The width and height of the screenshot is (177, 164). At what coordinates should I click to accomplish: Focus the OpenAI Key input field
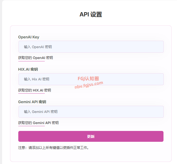pyautogui.click(x=106, y=47)
